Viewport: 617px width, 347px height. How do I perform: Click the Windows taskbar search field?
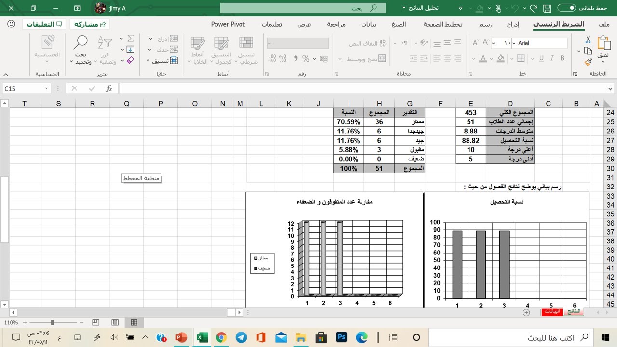tap(511, 337)
